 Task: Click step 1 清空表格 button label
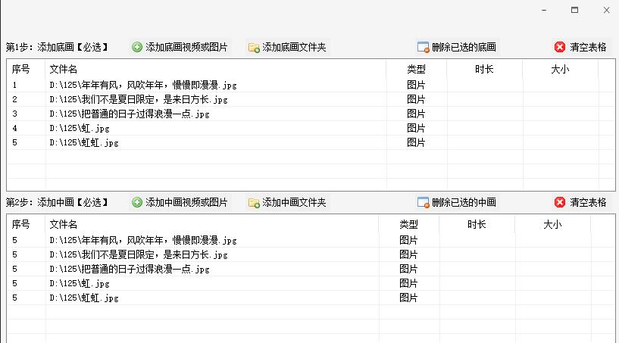tap(588, 48)
